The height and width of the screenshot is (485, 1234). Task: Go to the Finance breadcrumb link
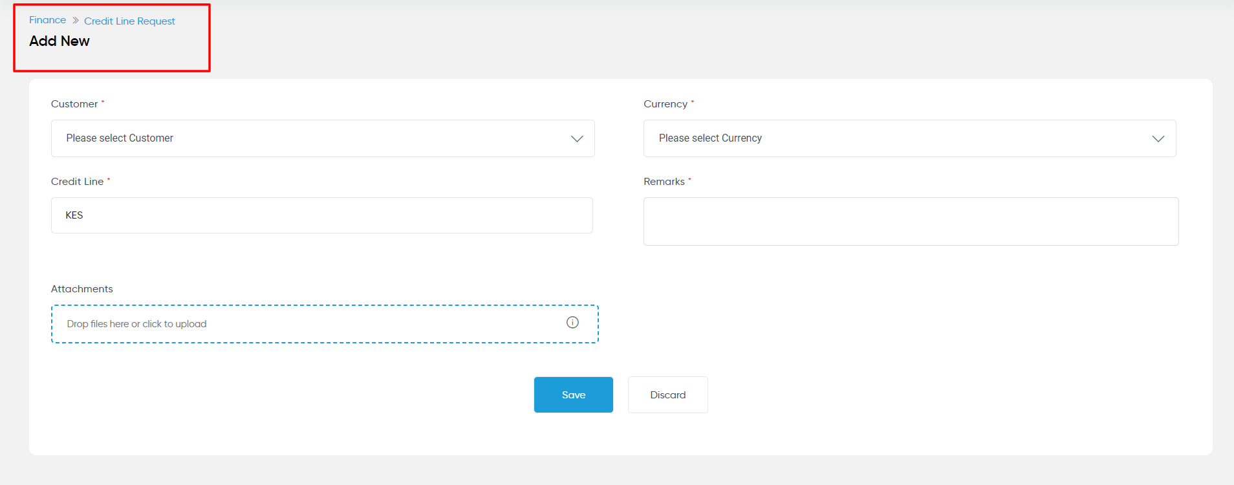pyautogui.click(x=47, y=20)
